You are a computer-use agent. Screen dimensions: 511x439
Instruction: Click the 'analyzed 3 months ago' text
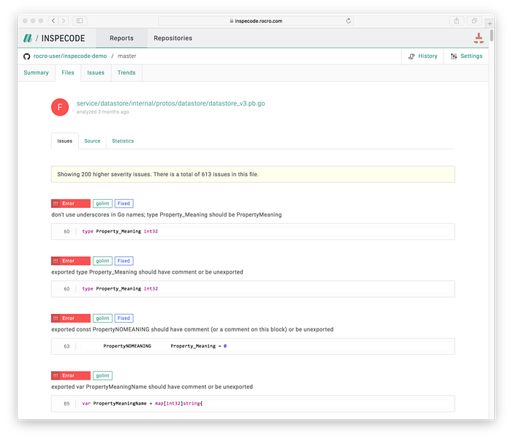(102, 112)
